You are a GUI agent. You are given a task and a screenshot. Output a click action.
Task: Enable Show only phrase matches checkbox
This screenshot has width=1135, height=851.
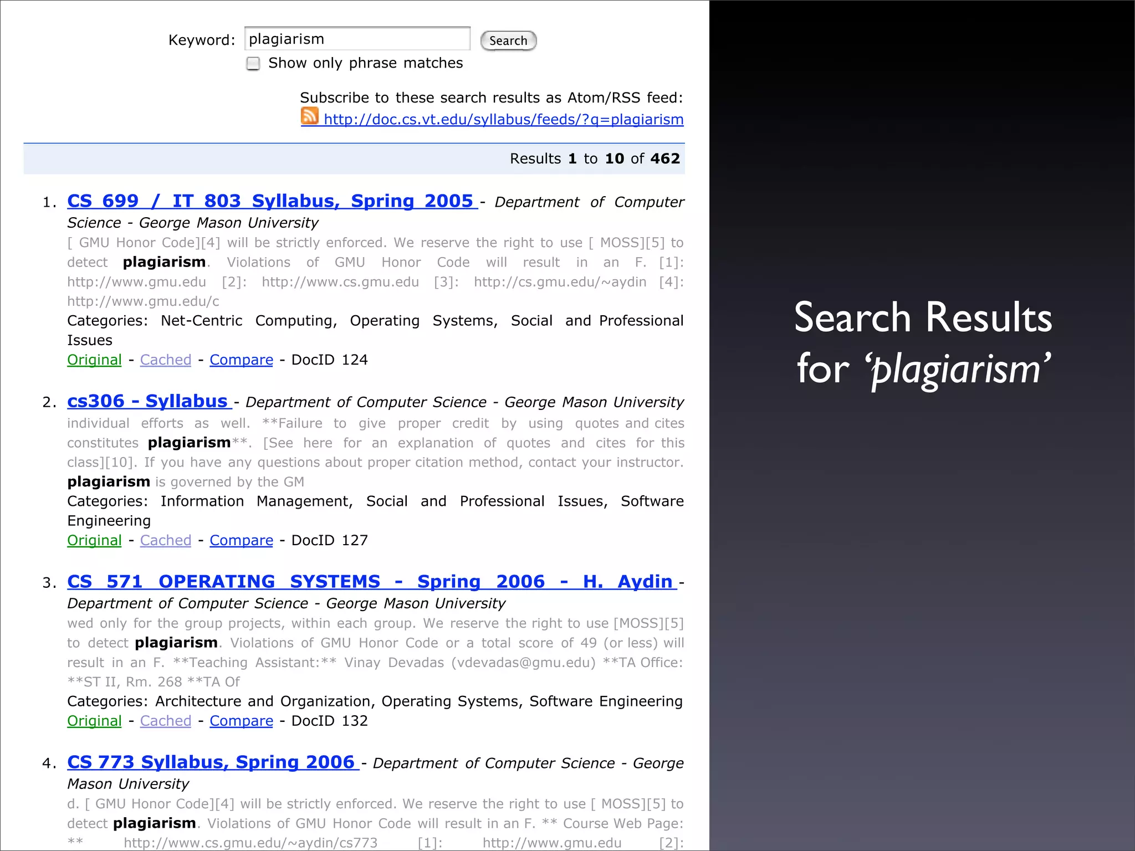click(x=253, y=64)
